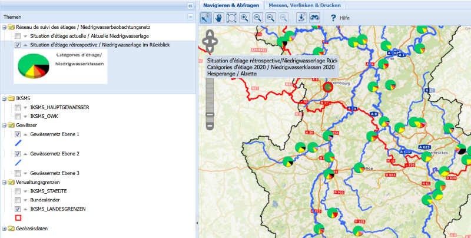
Task: Select the info query pointer tool
Action: click(x=206, y=18)
